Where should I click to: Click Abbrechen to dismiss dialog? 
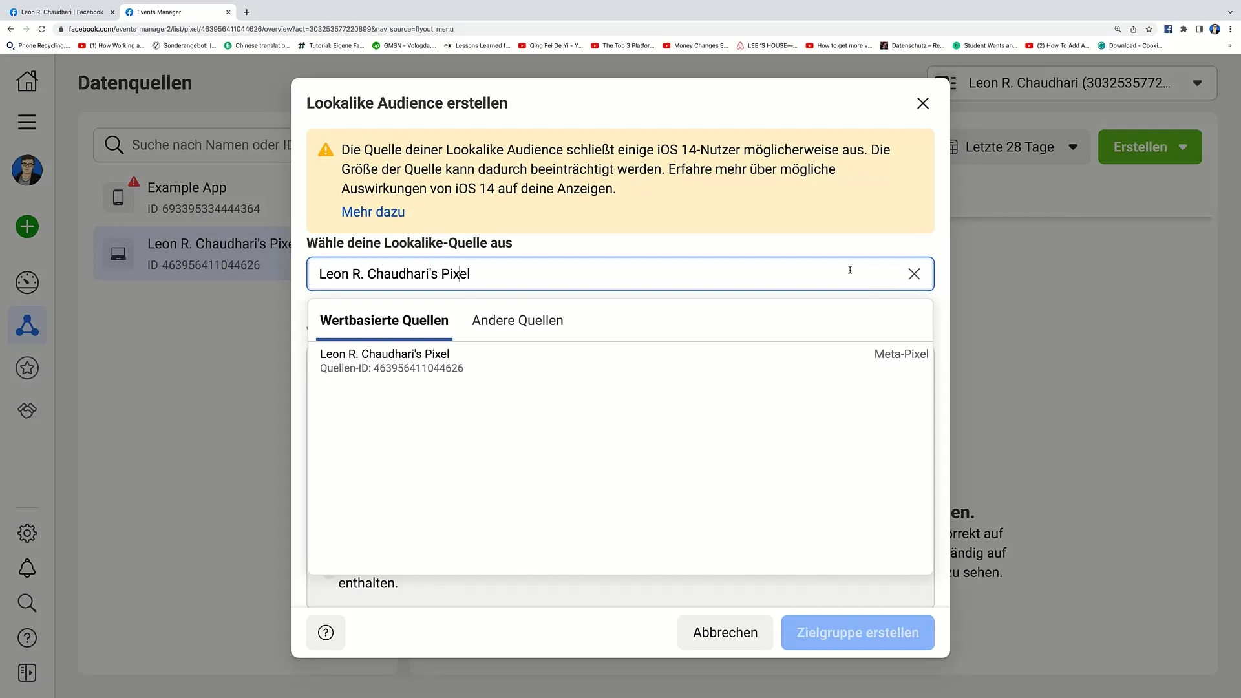click(x=725, y=632)
